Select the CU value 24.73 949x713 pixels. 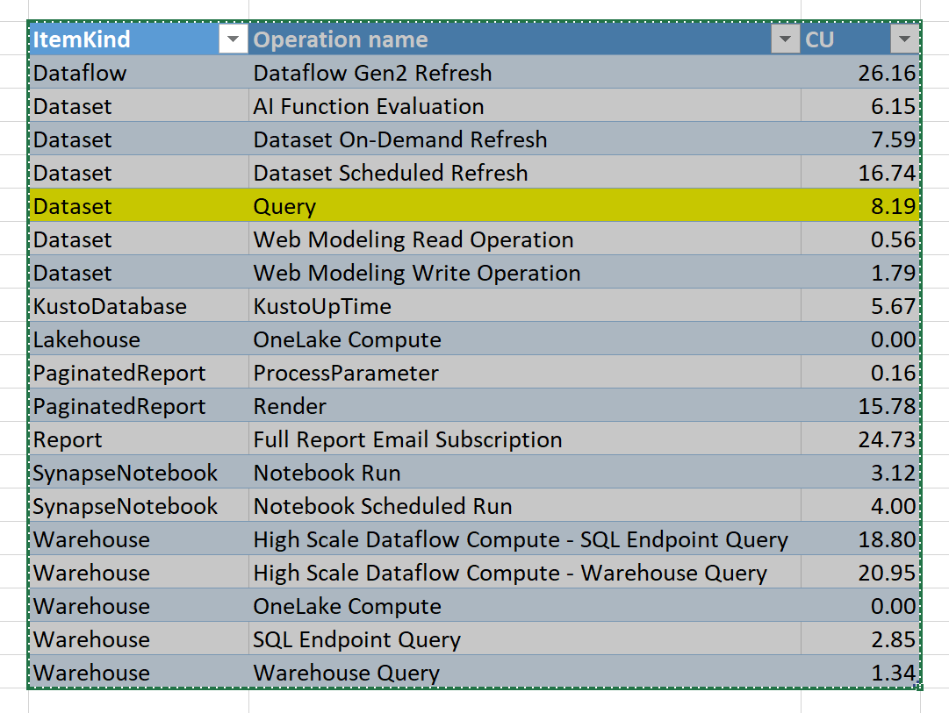click(887, 439)
